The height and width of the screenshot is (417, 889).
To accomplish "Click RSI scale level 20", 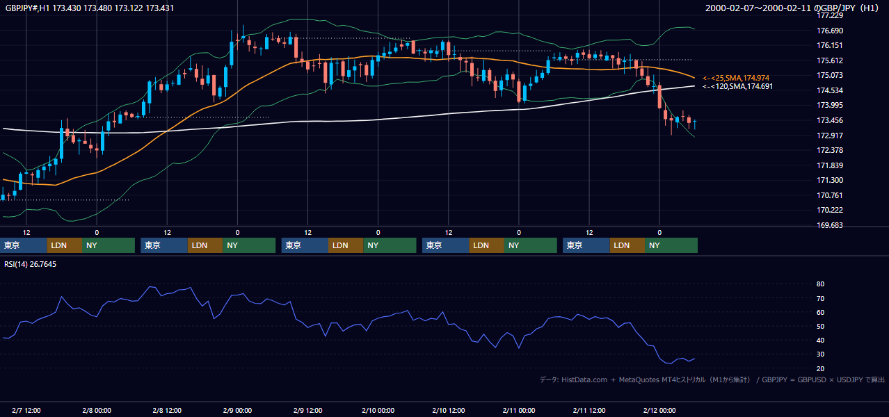I will tap(821, 369).
